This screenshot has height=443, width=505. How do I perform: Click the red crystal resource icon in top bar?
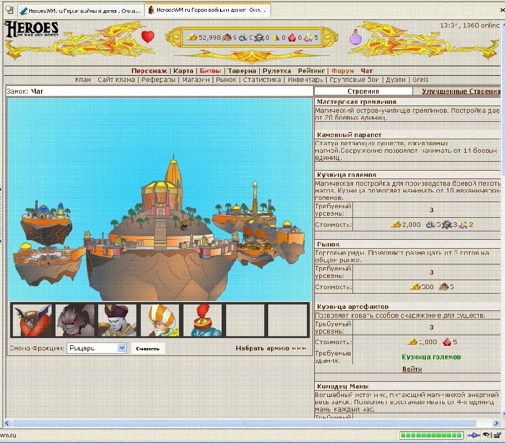click(292, 38)
